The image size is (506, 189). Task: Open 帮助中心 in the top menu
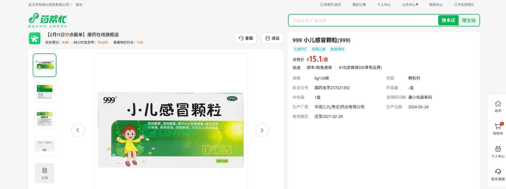[x=436, y=5]
